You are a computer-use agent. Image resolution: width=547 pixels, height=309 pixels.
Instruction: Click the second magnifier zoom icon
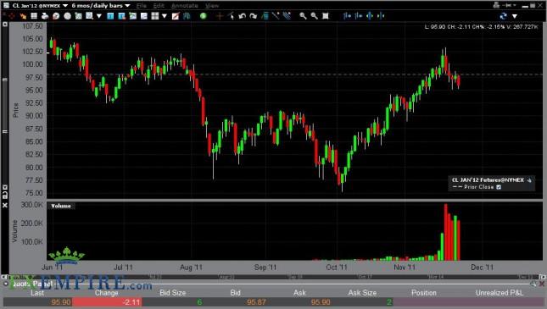[x=315, y=16]
